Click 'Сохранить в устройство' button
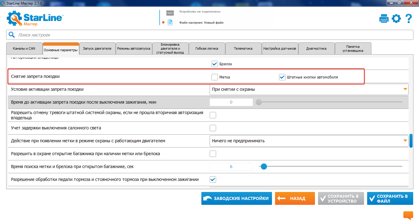 [x=341, y=198]
